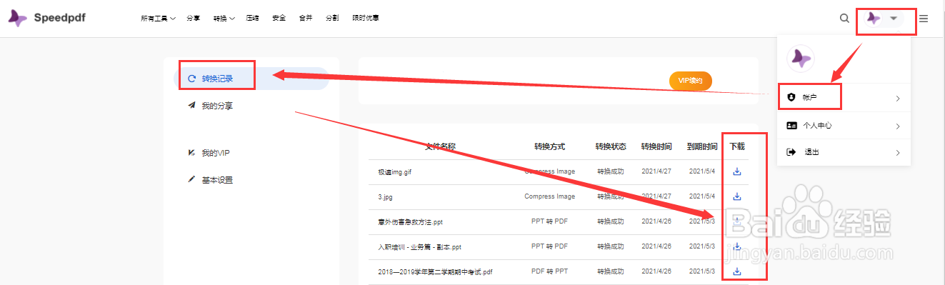Image resolution: width=945 pixels, height=285 pixels.
Task: Expand the avatar dropdown arrow
Action: tap(894, 19)
